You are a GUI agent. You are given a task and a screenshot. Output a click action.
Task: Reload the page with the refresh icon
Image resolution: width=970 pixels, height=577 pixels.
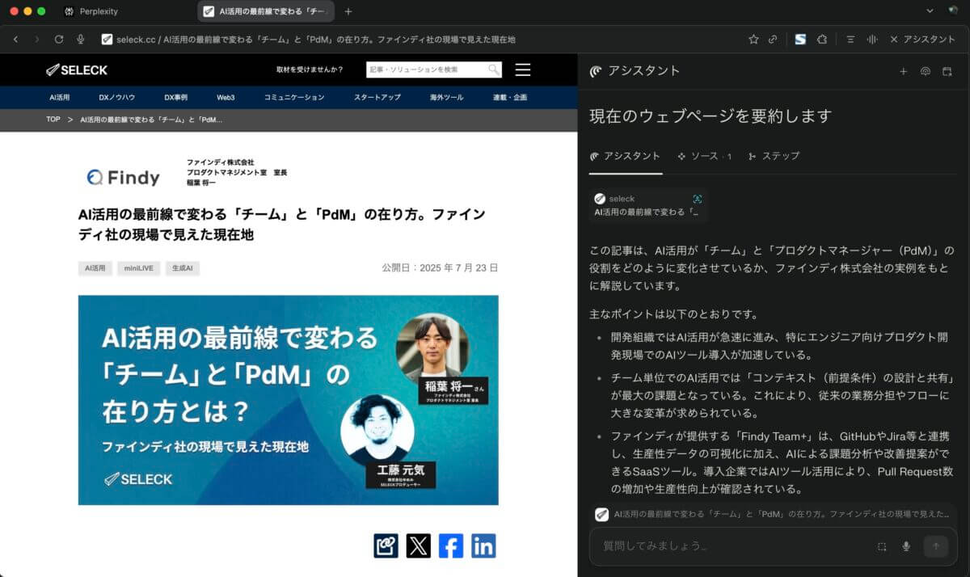click(x=59, y=39)
